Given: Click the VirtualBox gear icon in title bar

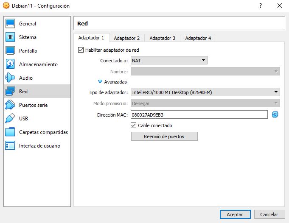Looking at the screenshot, I should [6, 6].
